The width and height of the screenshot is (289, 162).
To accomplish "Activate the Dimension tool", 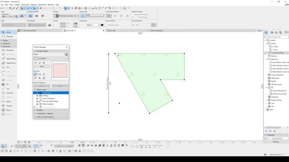I will pos(9,50).
